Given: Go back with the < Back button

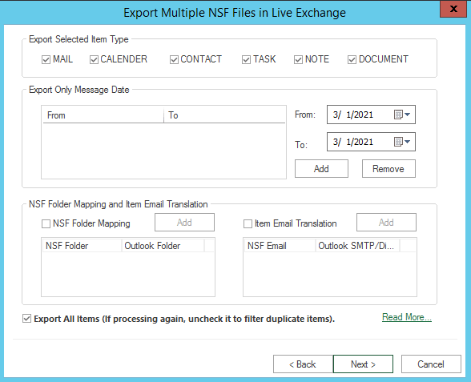Looking at the screenshot, I should click(x=303, y=364).
